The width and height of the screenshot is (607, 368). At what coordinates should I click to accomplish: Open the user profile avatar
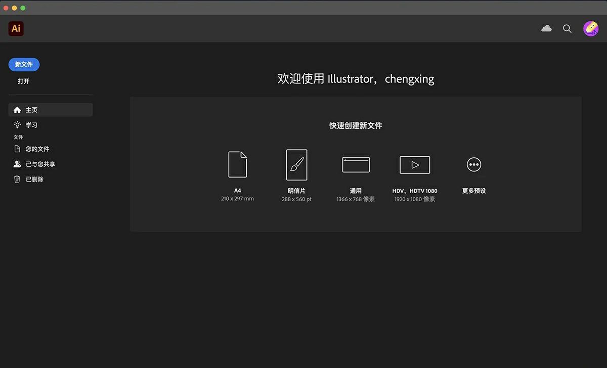pos(590,29)
